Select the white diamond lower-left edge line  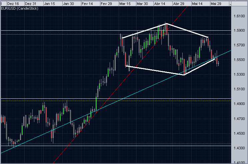(x=155, y=70)
